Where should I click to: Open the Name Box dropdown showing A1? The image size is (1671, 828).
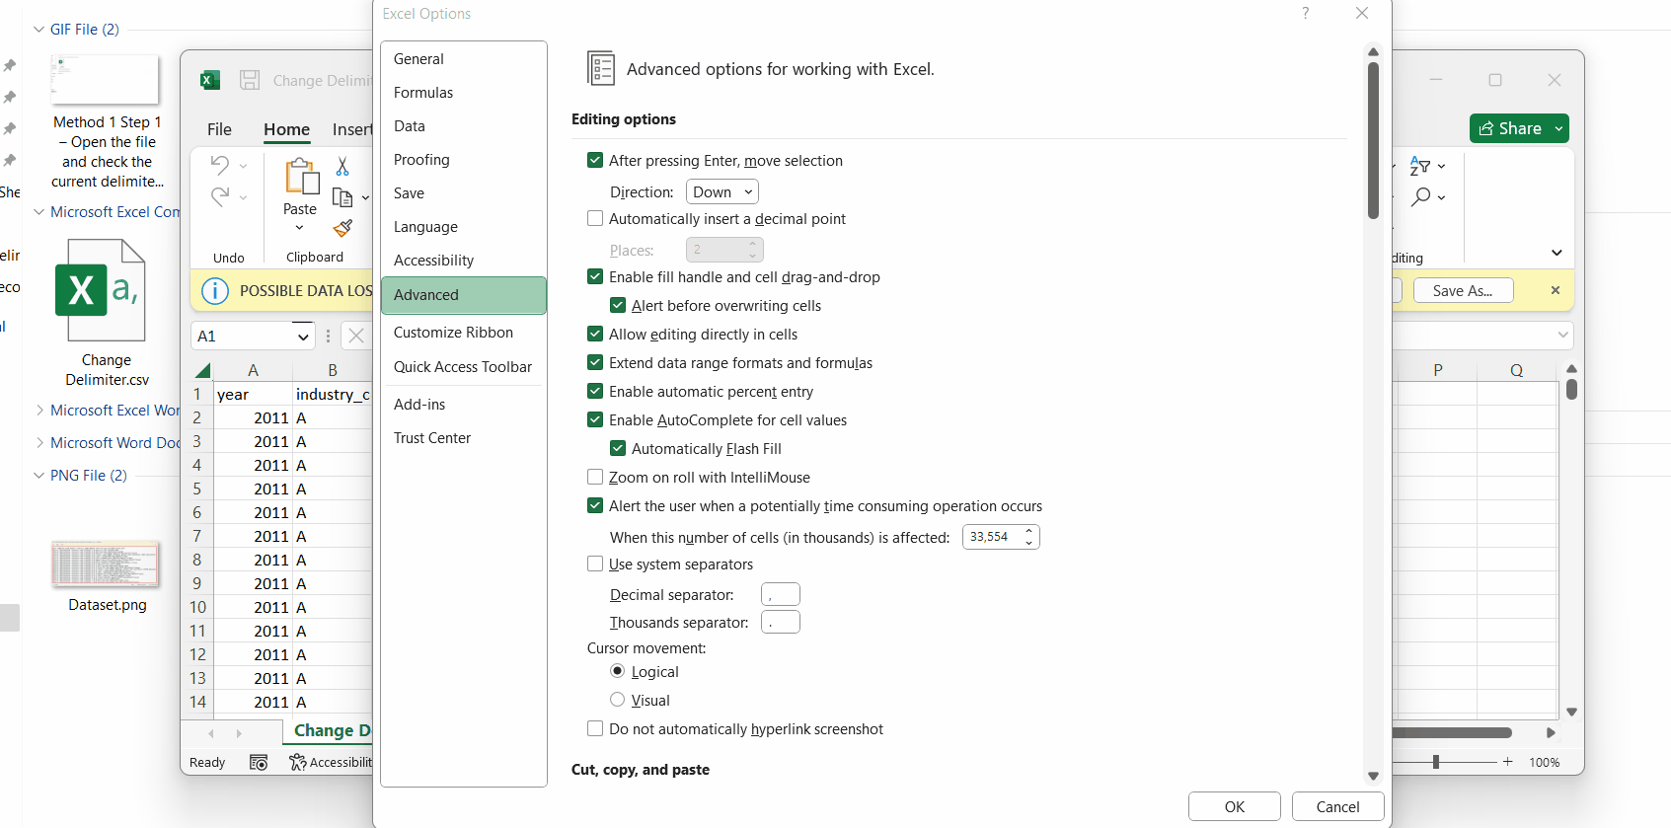coord(304,336)
